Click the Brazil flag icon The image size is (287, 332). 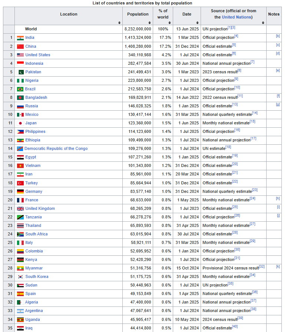click(x=20, y=89)
